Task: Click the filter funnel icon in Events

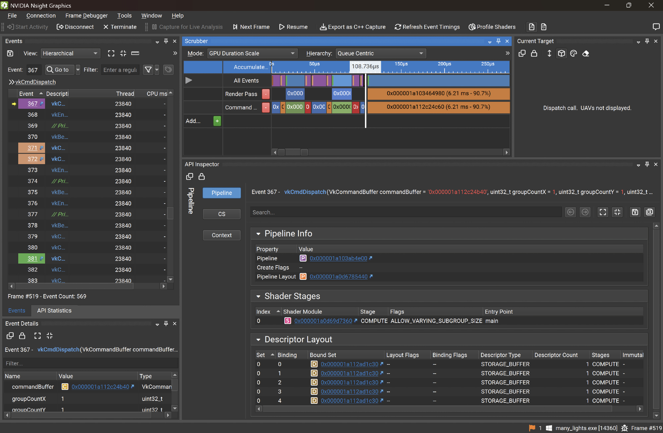Action: tap(148, 70)
